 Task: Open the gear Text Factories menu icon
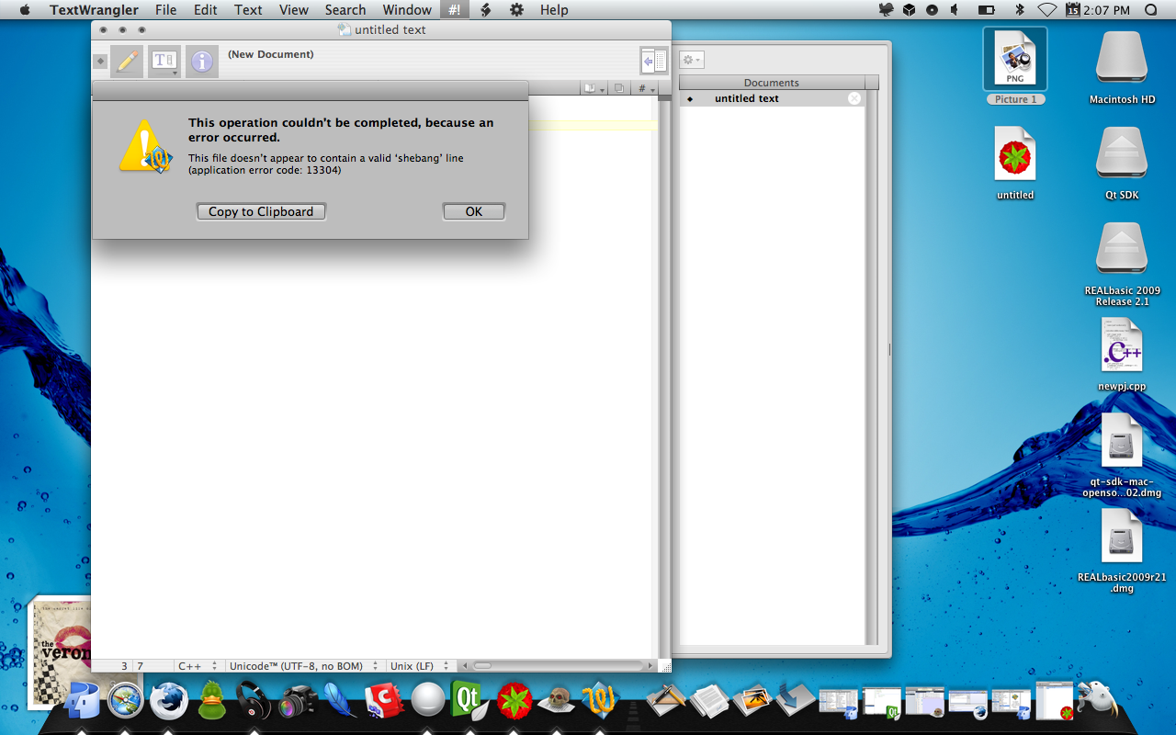point(516,10)
